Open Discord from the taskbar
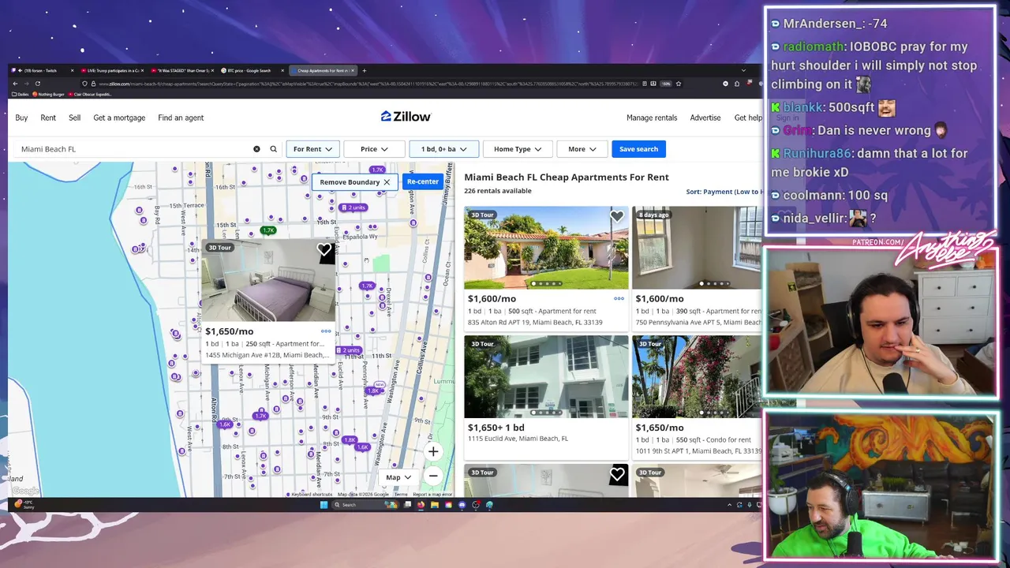This screenshot has height=568, width=1010. (462, 505)
